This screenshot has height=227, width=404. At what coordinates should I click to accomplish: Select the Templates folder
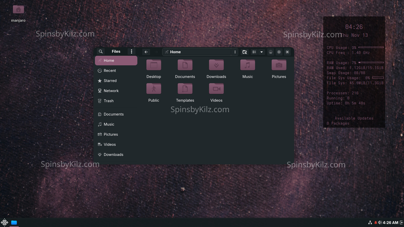pyautogui.click(x=185, y=89)
